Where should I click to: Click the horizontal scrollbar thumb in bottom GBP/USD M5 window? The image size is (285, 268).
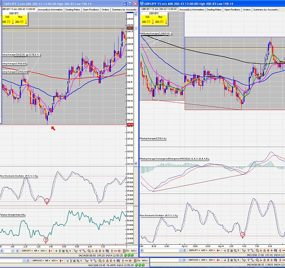(24, 261)
